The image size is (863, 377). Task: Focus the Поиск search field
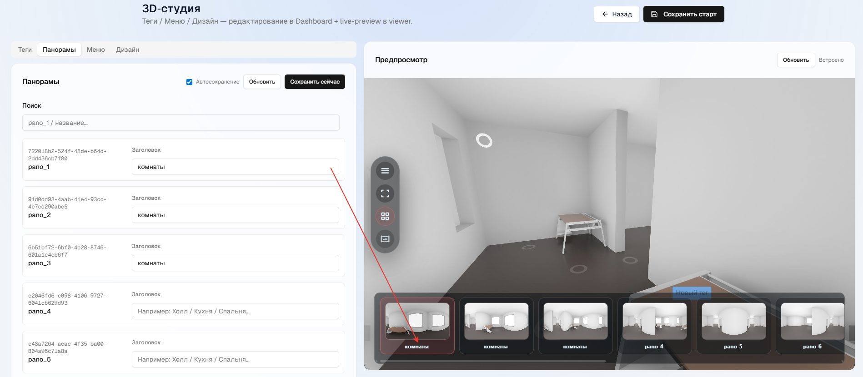pos(181,123)
